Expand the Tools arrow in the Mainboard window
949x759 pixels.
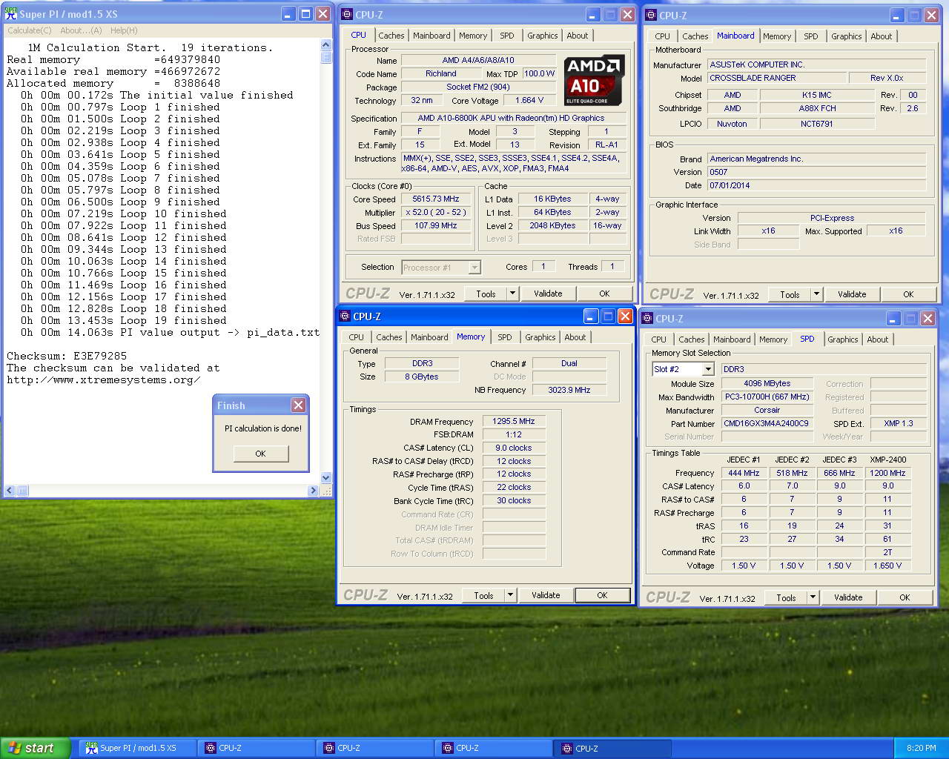click(816, 294)
